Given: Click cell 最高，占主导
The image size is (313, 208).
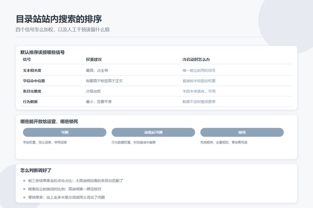Looking at the screenshot, I should (97, 71).
